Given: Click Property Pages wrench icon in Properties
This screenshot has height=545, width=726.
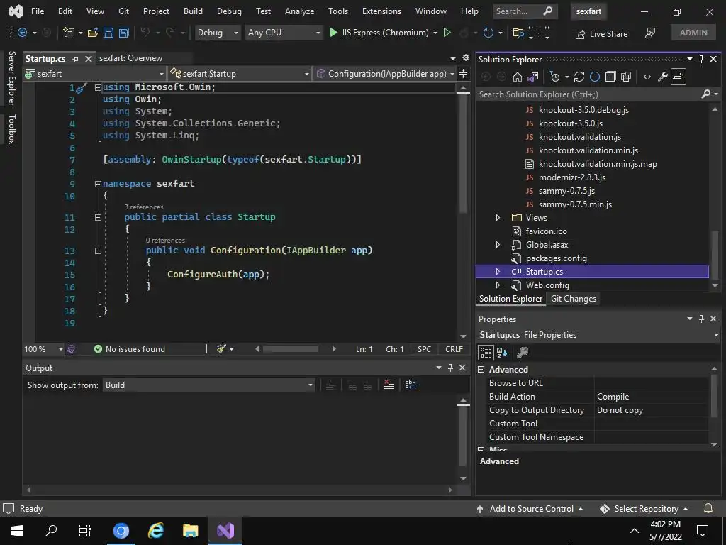Looking at the screenshot, I should [x=523, y=353].
